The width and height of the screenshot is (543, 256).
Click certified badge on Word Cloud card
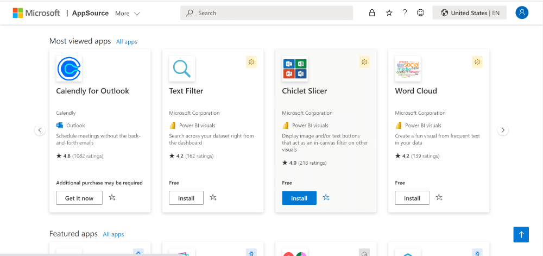coord(477,62)
